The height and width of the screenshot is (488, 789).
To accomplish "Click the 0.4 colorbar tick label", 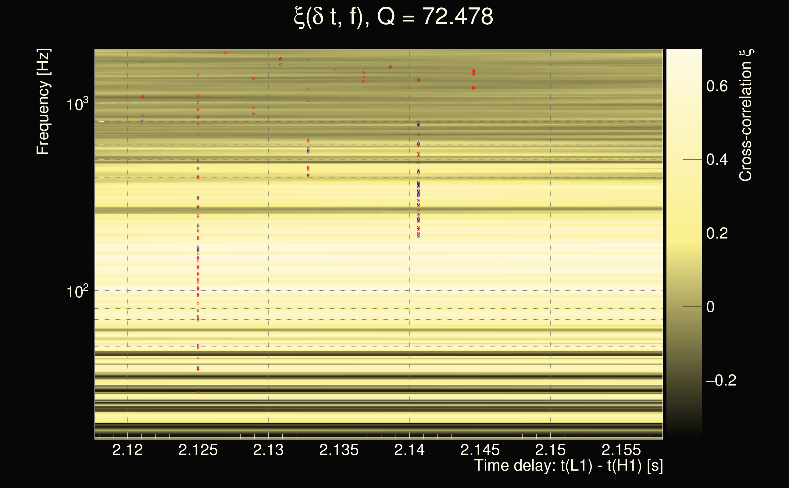I will 717,160.
